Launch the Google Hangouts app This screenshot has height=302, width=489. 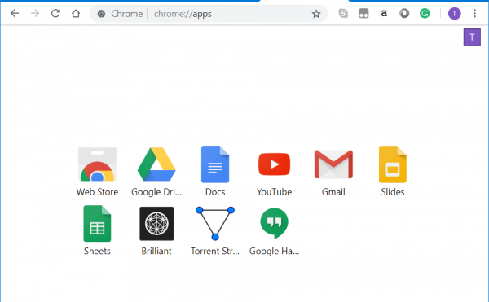(x=274, y=224)
